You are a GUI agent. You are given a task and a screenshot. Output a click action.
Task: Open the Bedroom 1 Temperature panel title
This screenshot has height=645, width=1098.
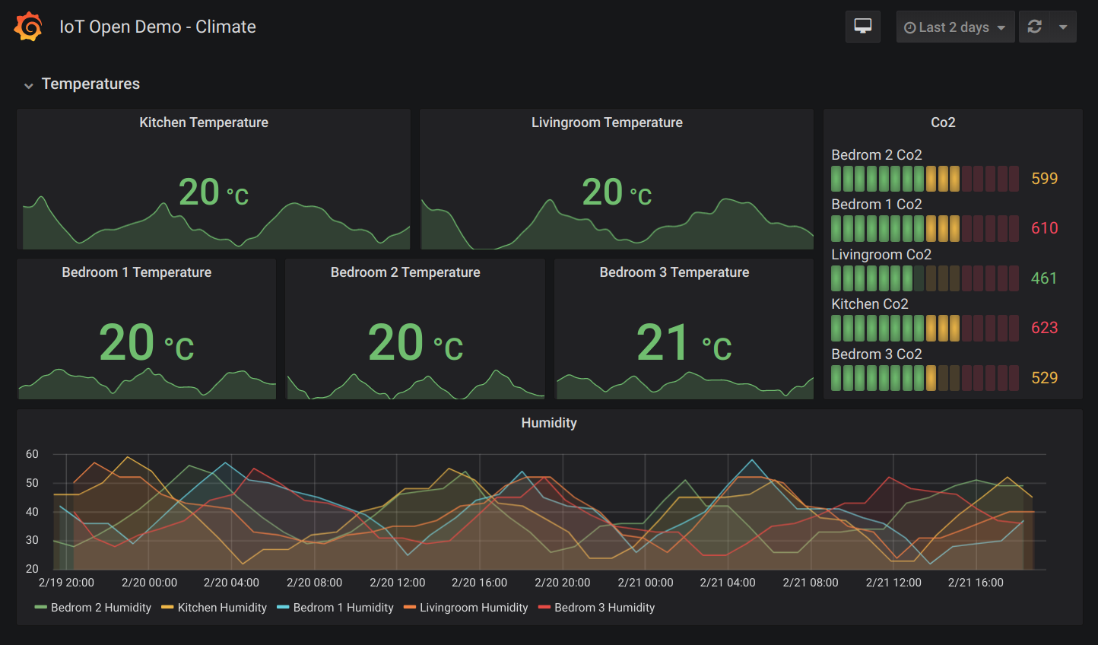tap(137, 272)
